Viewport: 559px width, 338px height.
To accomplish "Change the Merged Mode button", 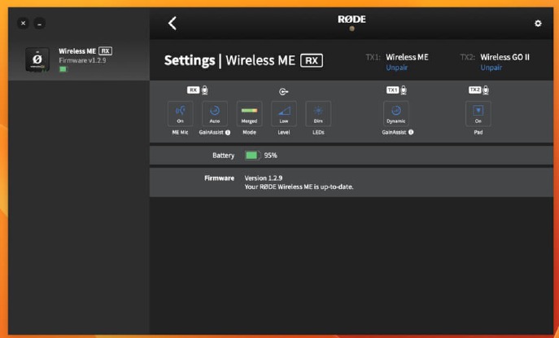I will (249, 114).
